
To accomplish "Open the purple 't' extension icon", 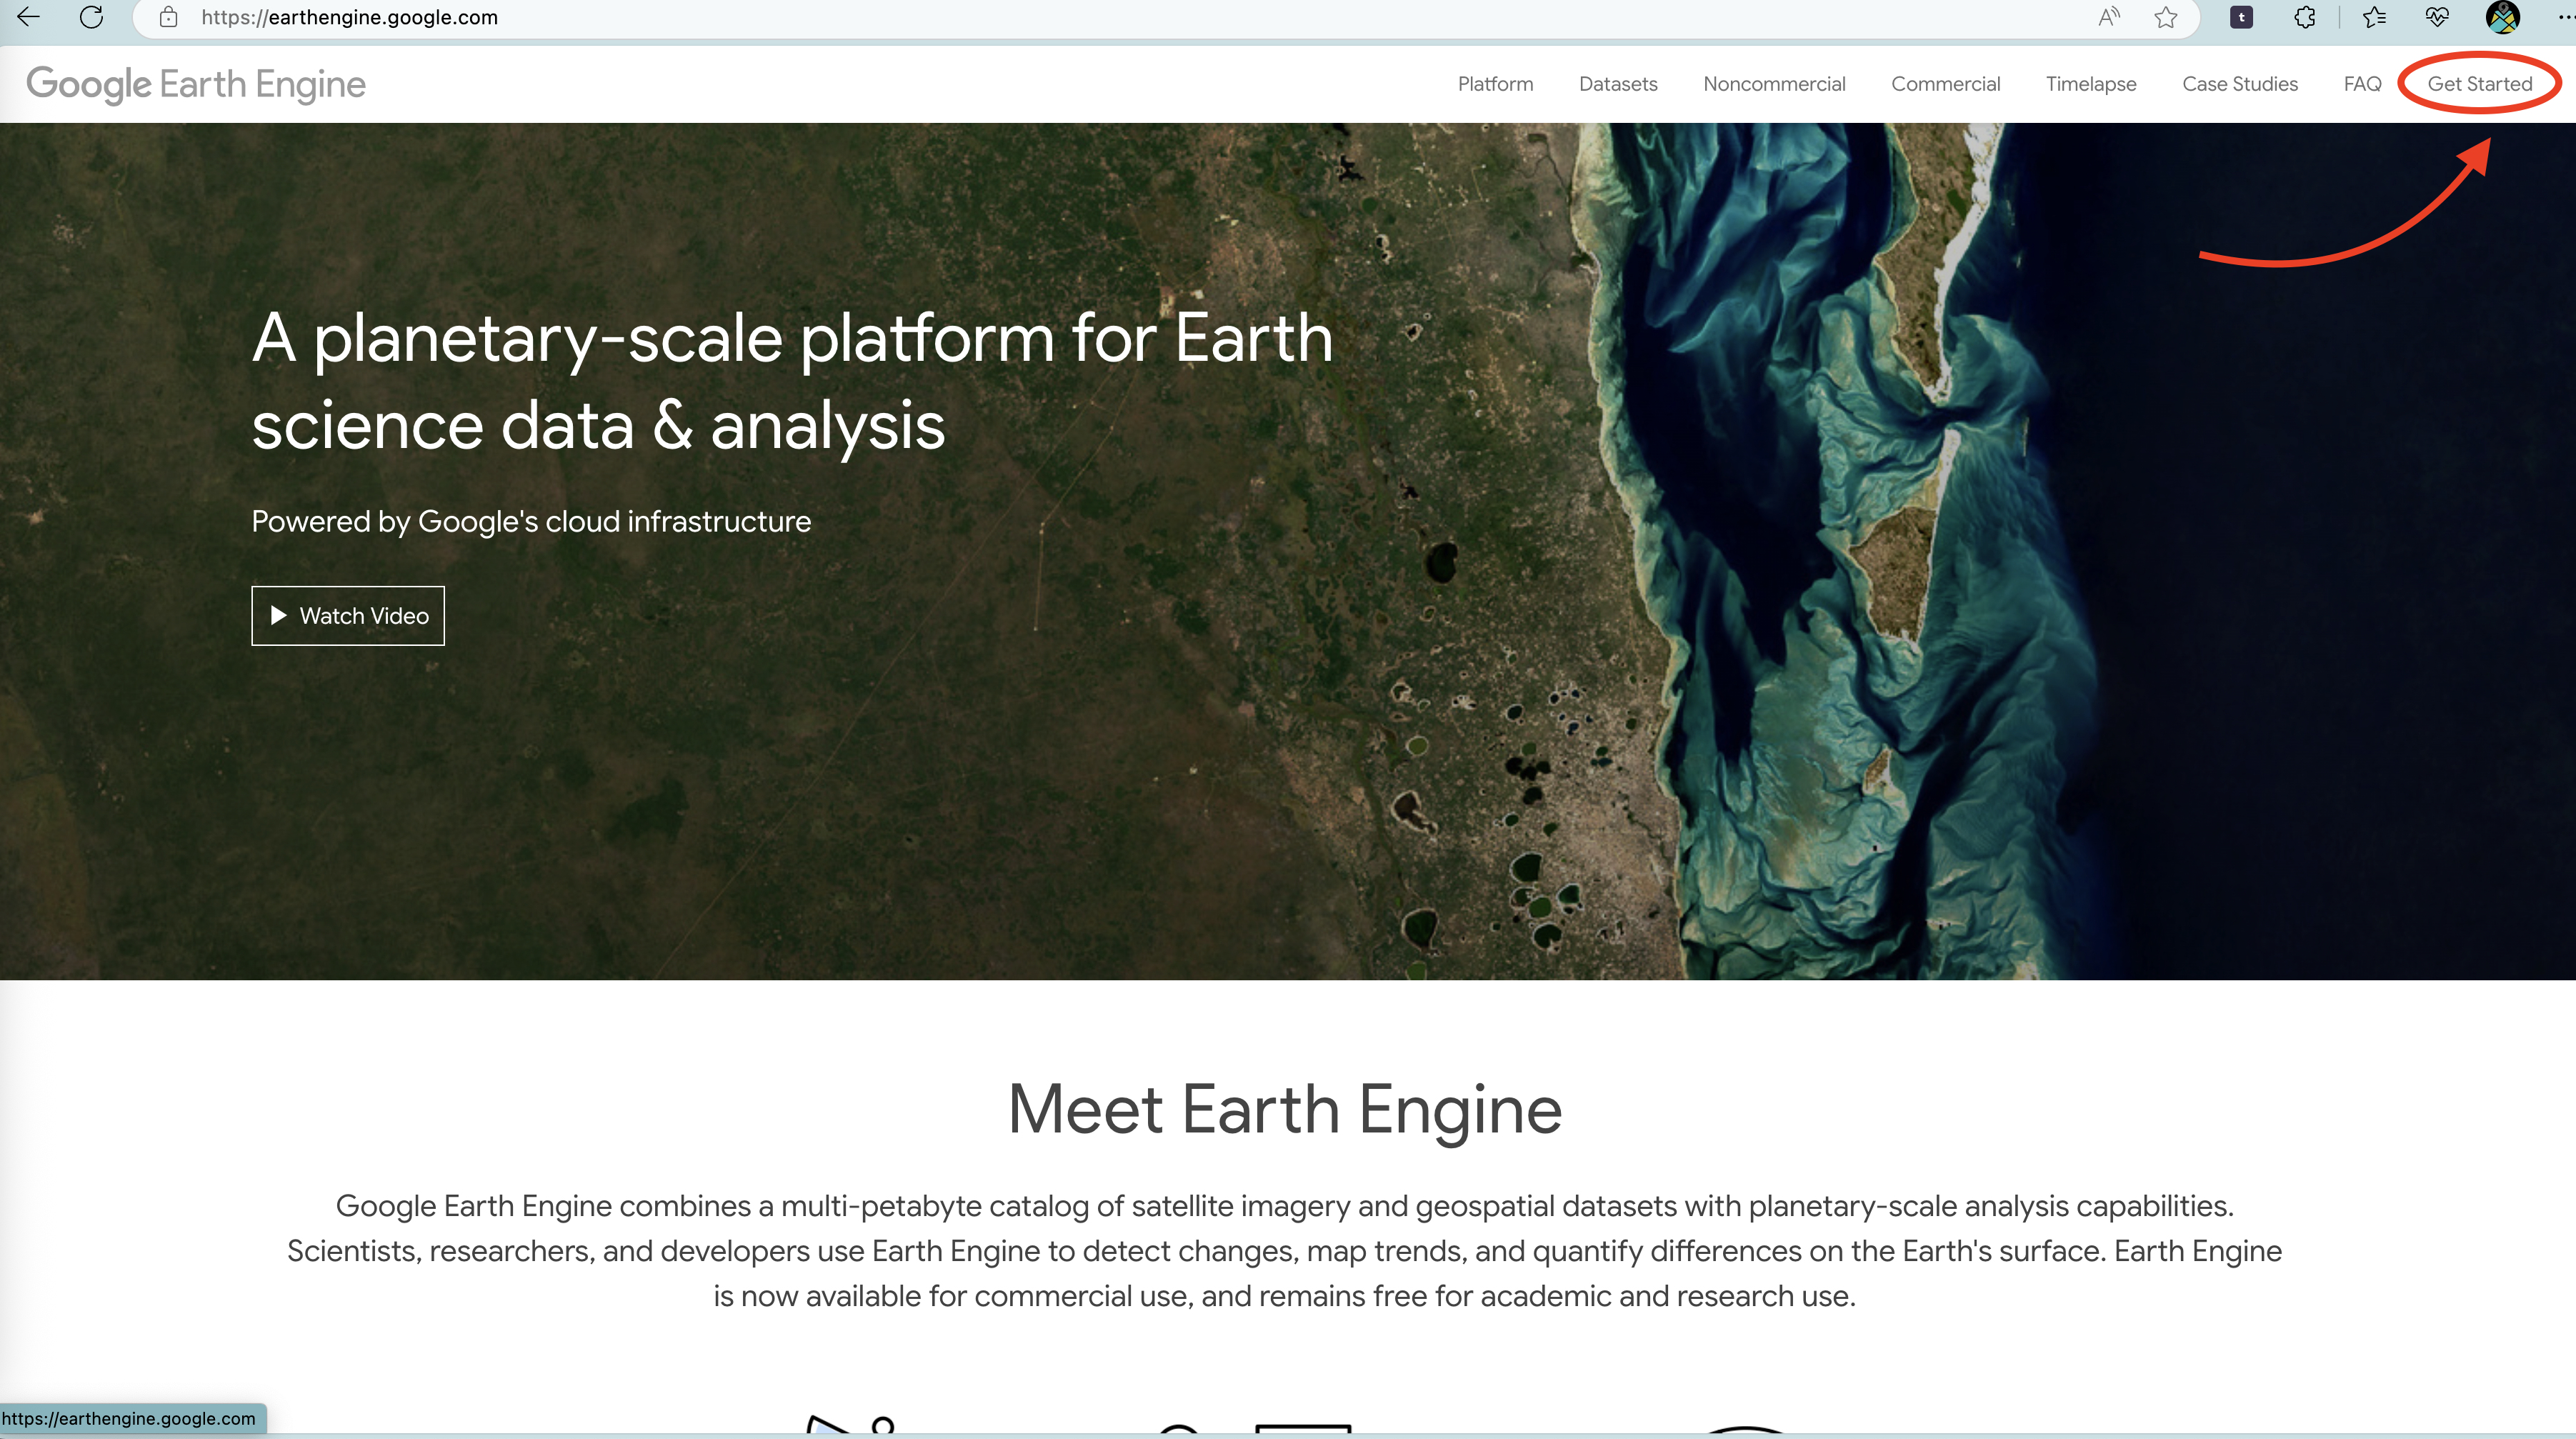I will point(2241,17).
